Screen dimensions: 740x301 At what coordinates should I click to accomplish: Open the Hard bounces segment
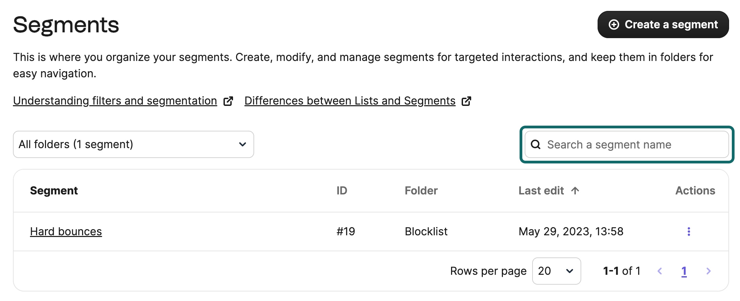pyautogui.click(x=66, y=232)
